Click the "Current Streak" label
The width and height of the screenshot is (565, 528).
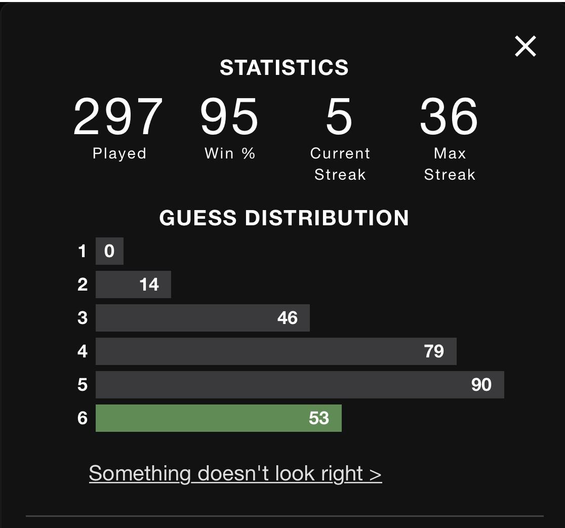tap(340, 164)
